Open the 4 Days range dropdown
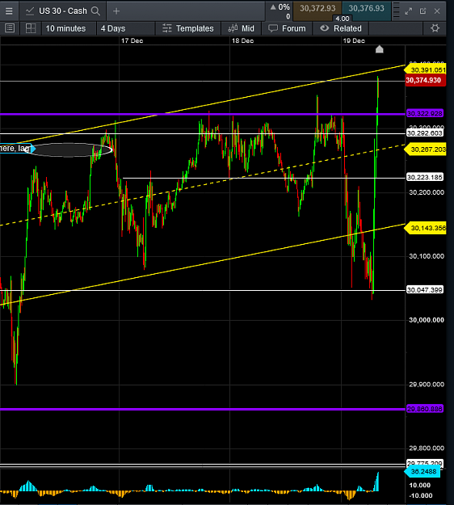454x505 pixels. (x=113, y=28)
